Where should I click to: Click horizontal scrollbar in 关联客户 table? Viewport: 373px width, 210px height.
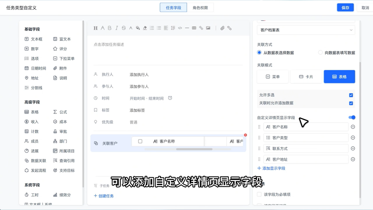pos(194,149)
